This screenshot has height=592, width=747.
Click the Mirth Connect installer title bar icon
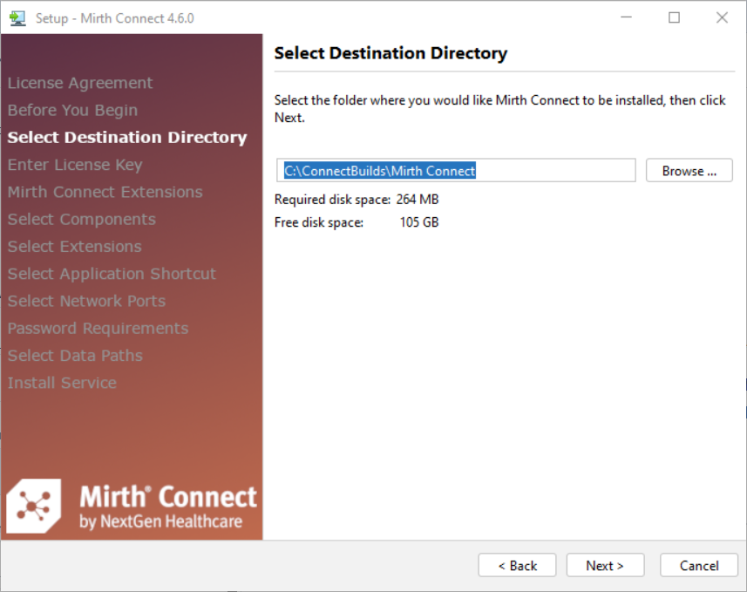point(17,17)
